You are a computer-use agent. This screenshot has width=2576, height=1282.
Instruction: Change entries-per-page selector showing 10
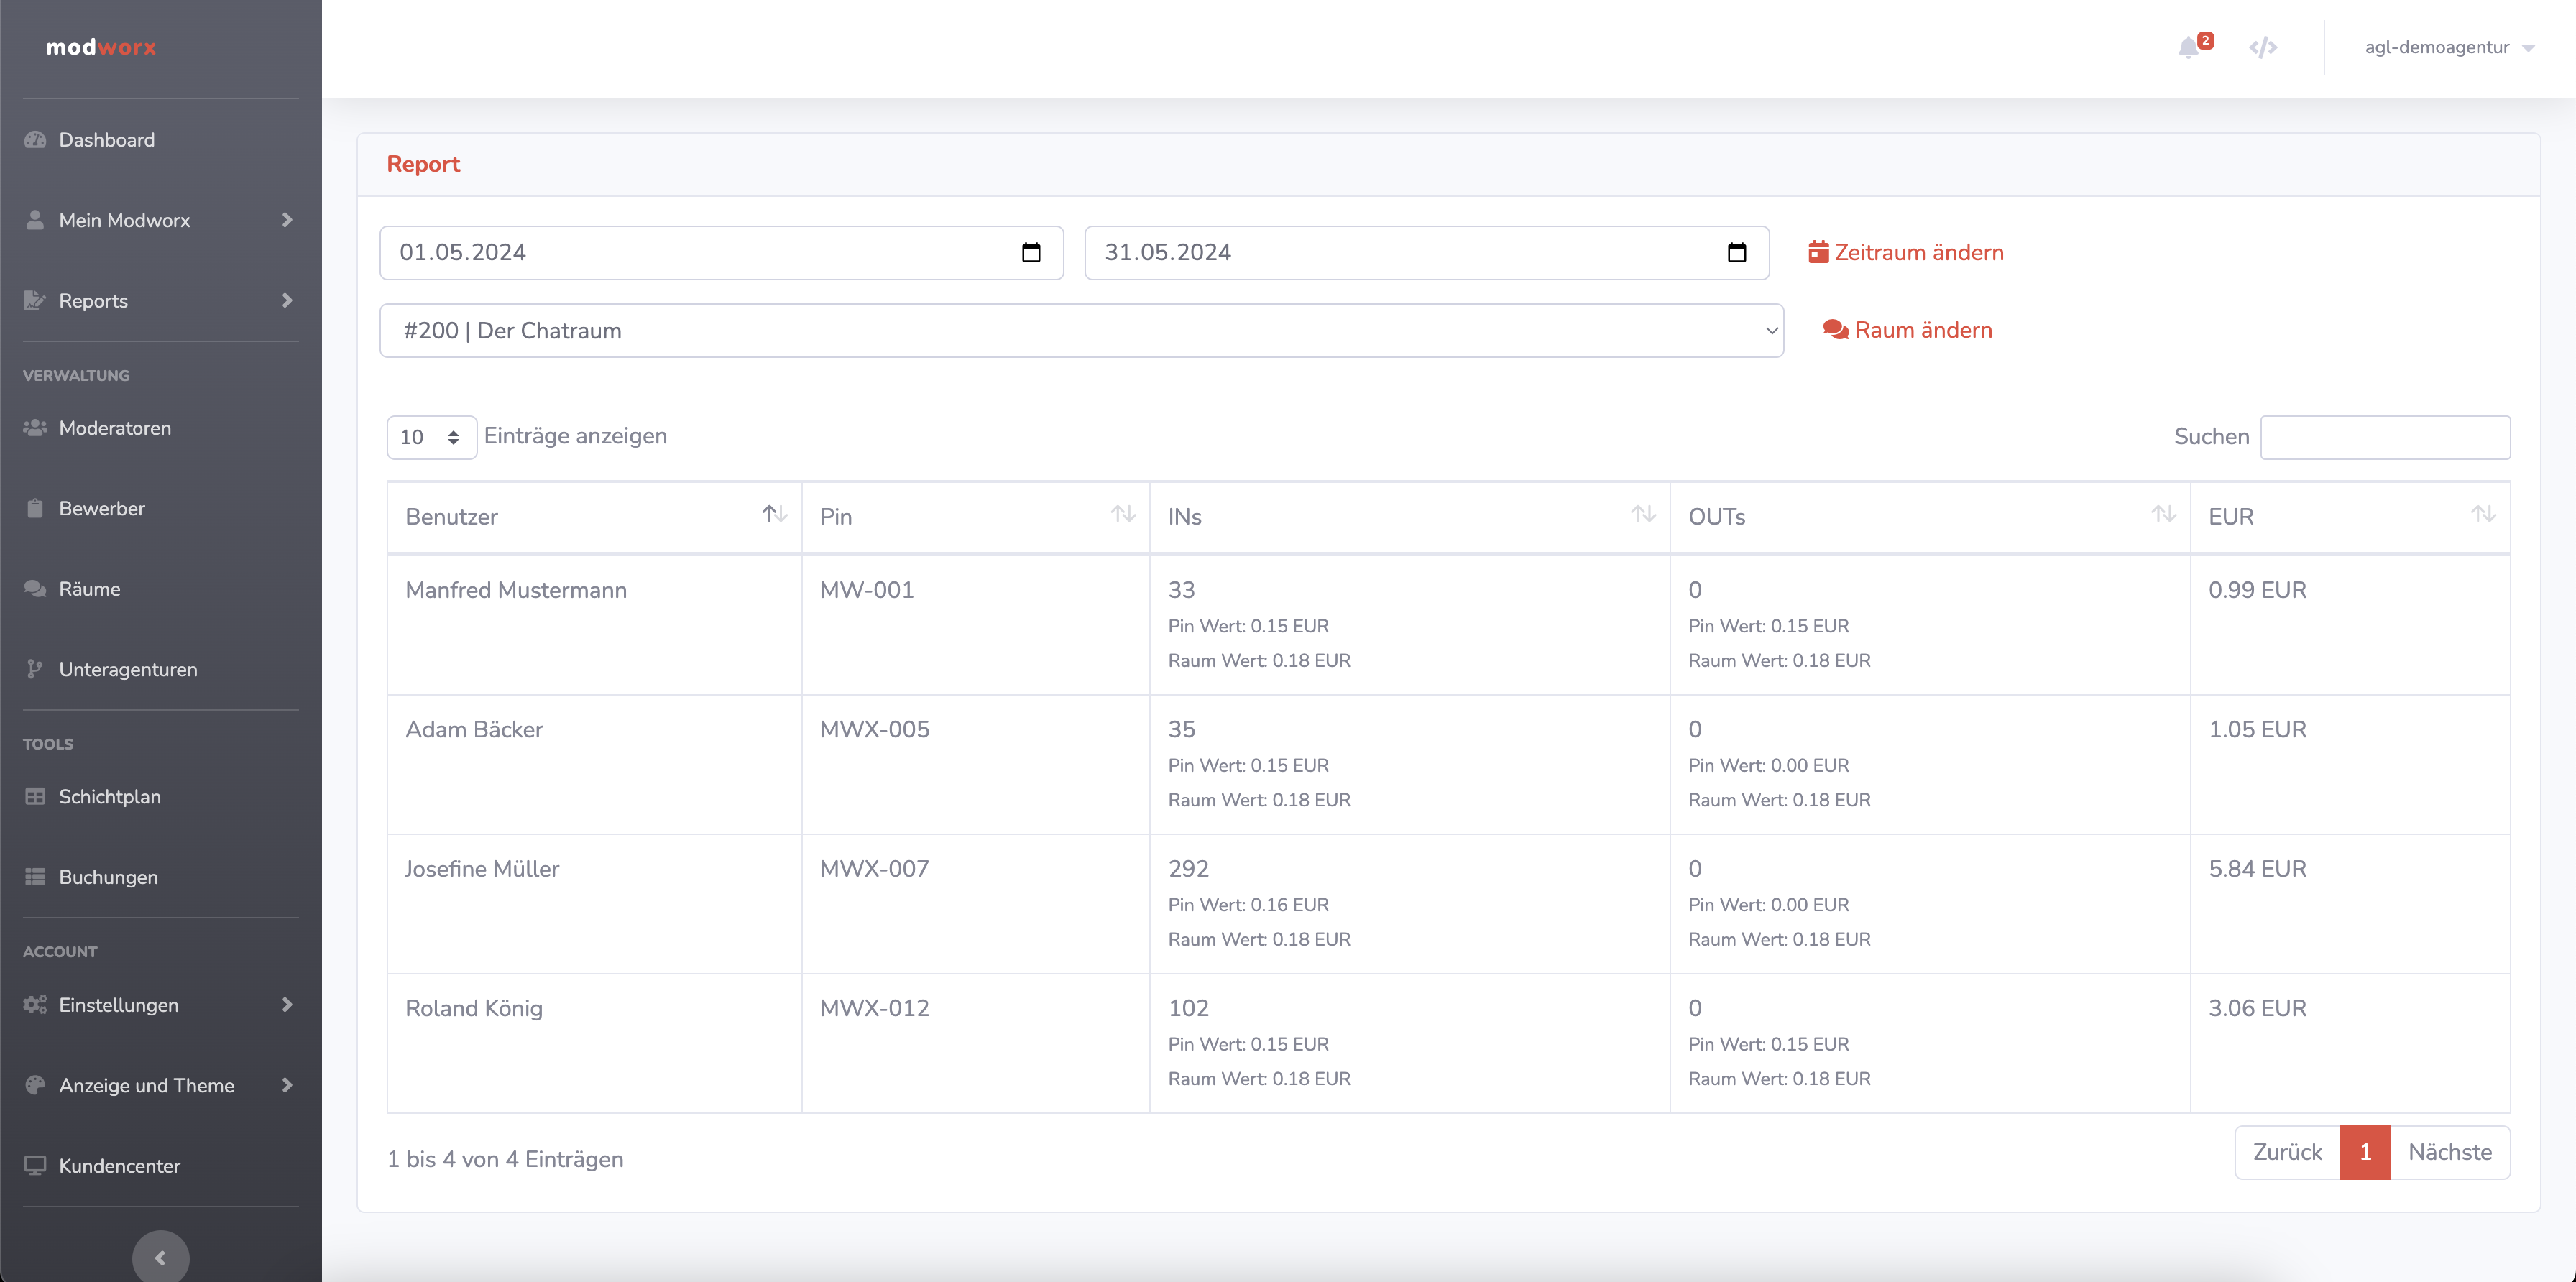(431, 437)
